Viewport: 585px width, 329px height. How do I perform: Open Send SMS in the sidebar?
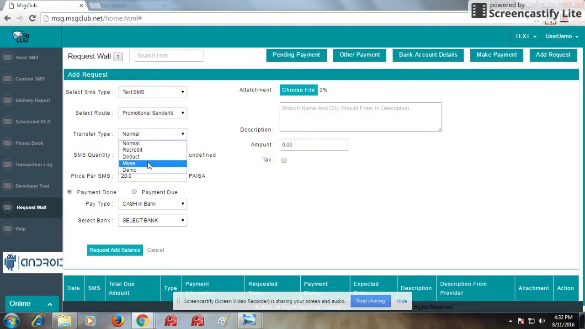pyautogui.click(x=27, y=58)
